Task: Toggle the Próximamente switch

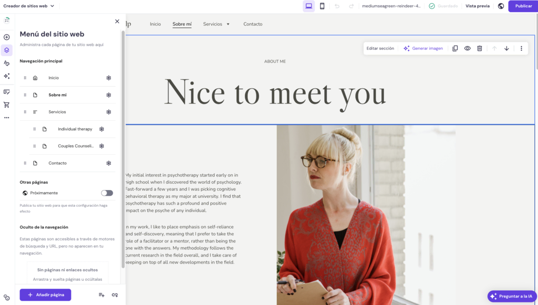Action: coord(107,193)
